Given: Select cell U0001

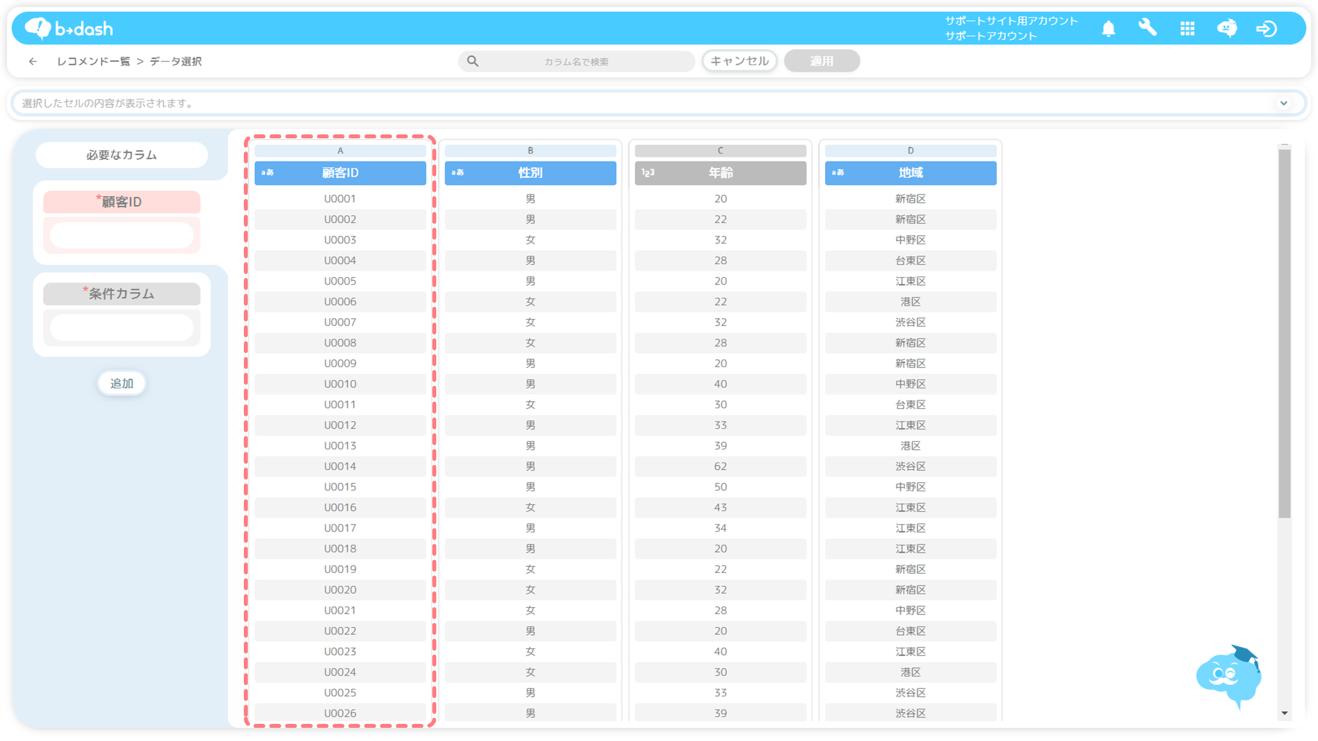Looking at the screenshot, I should [340, 198].
